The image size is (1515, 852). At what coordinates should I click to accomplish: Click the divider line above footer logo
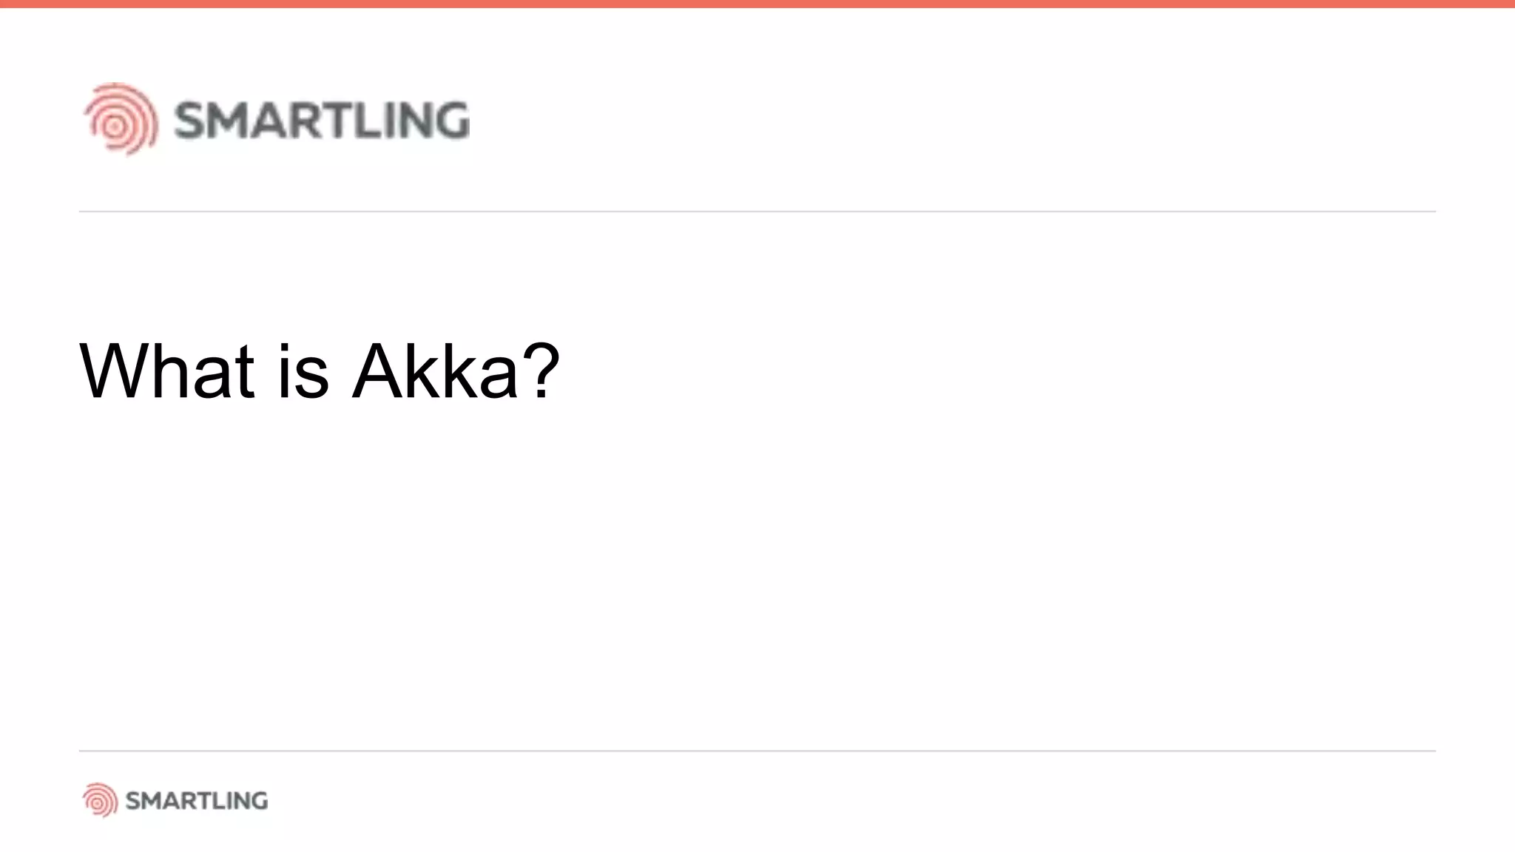(757, 751)
